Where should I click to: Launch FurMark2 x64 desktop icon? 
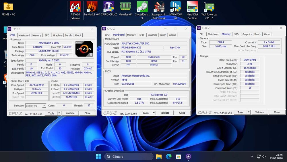(92, 9)
